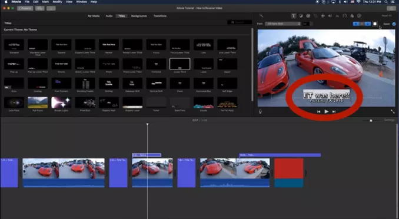Viewport: 399px width, 219px height.
Task: Select the red background clip in timeline
Action: pos(289,173)
